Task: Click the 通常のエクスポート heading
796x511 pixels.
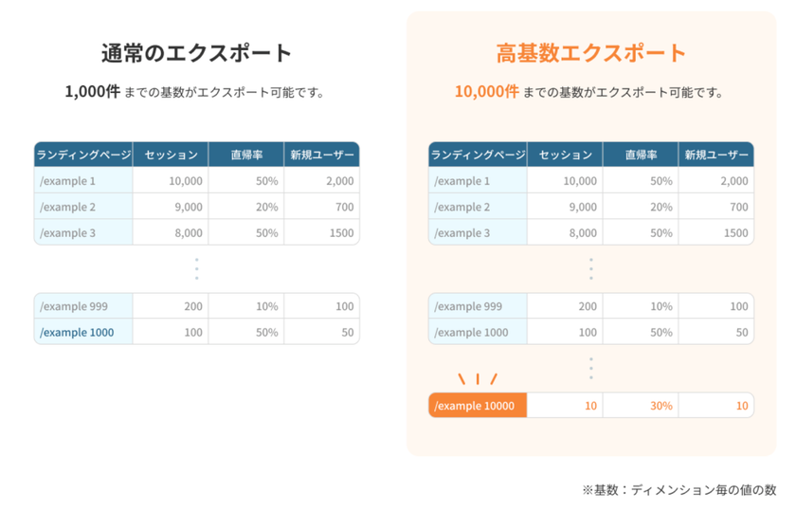Action: tap(196, 53)
